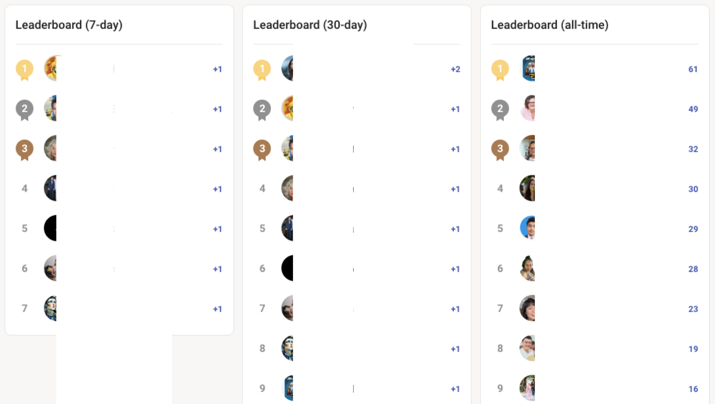Open the first-place avatar in all-time leaderboard
This screenshot has width=715, height=404.
[x=528, y=68]
